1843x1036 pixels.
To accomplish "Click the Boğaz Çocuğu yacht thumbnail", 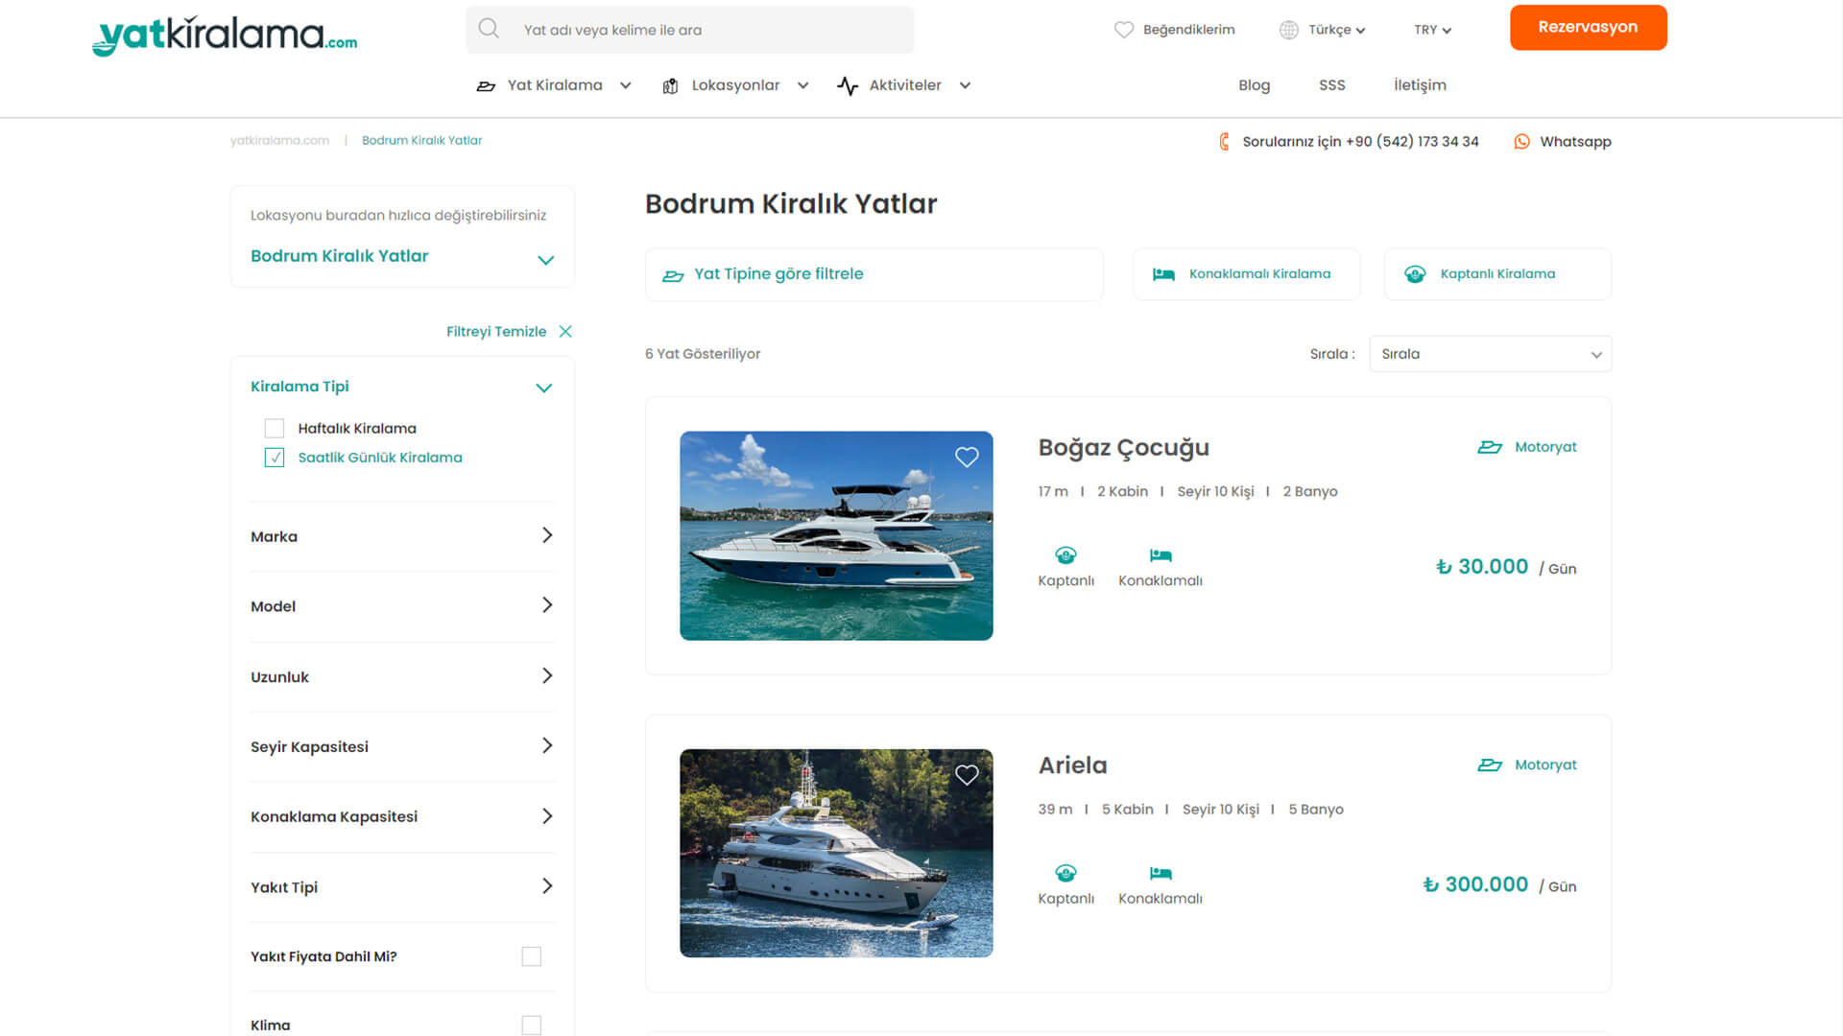I will click(835, 535).
